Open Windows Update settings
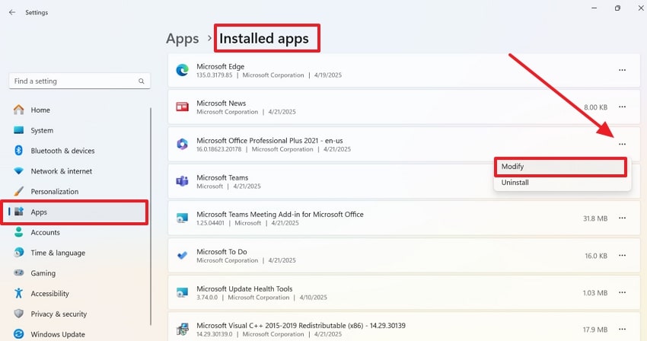 click(x=78, y=334)
